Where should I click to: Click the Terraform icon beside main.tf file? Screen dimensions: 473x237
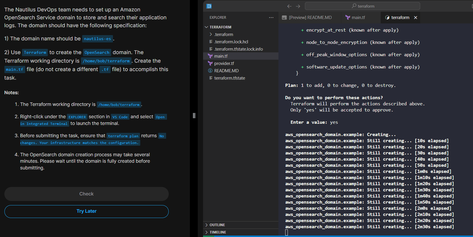coord(210,56)
